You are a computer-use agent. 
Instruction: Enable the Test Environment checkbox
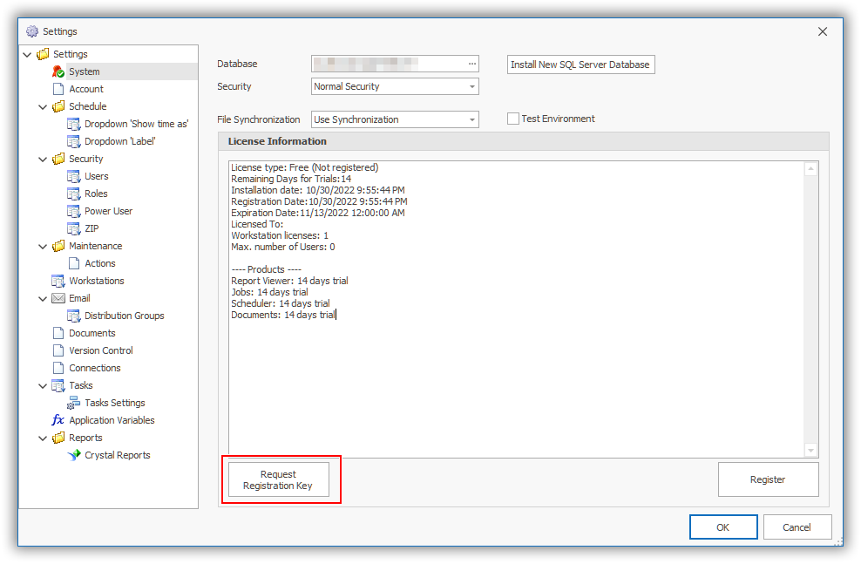point(513,119)
